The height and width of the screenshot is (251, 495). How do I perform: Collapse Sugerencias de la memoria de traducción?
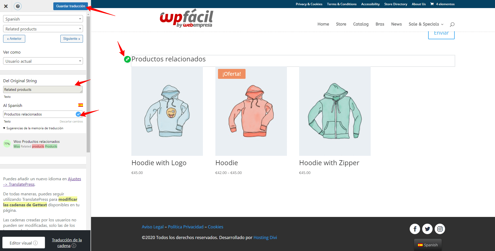point(33,128)
